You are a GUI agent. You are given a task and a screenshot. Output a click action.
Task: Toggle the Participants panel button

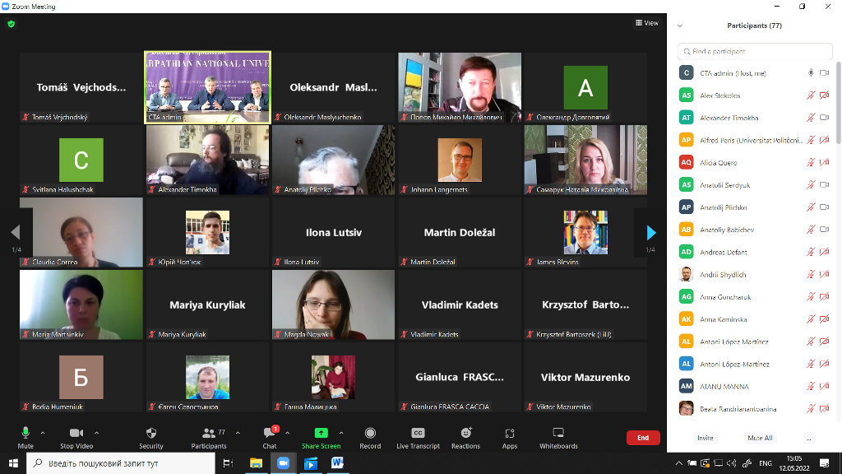click(x=209, y=434)
